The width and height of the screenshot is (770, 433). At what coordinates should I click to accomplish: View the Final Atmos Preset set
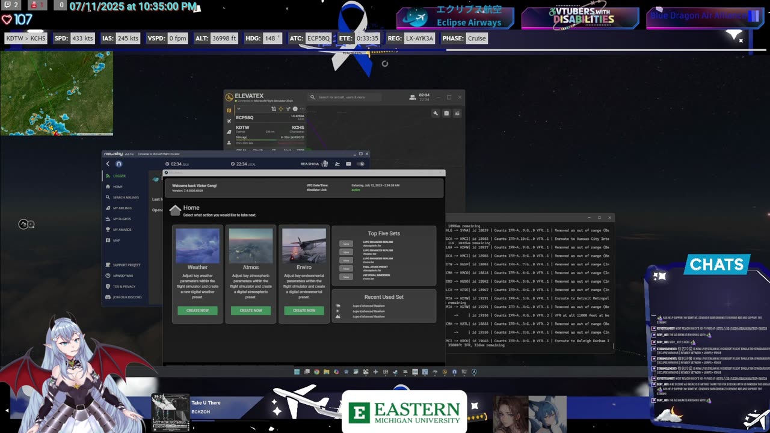pos(346,268)
